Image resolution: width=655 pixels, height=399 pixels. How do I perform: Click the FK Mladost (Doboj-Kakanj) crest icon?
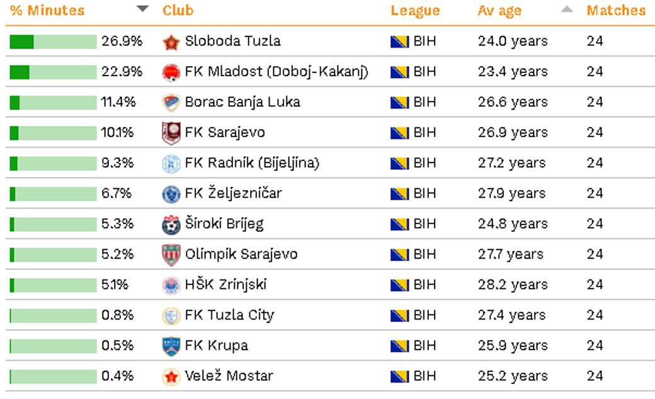171,72
